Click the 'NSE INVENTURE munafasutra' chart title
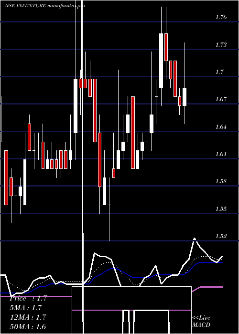The height and width of the screenshot is (334, 239). [x=45, y=6]
